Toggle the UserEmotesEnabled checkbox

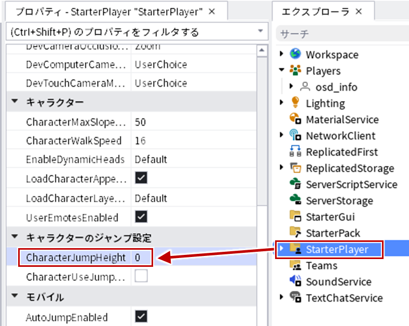(141, 216)
